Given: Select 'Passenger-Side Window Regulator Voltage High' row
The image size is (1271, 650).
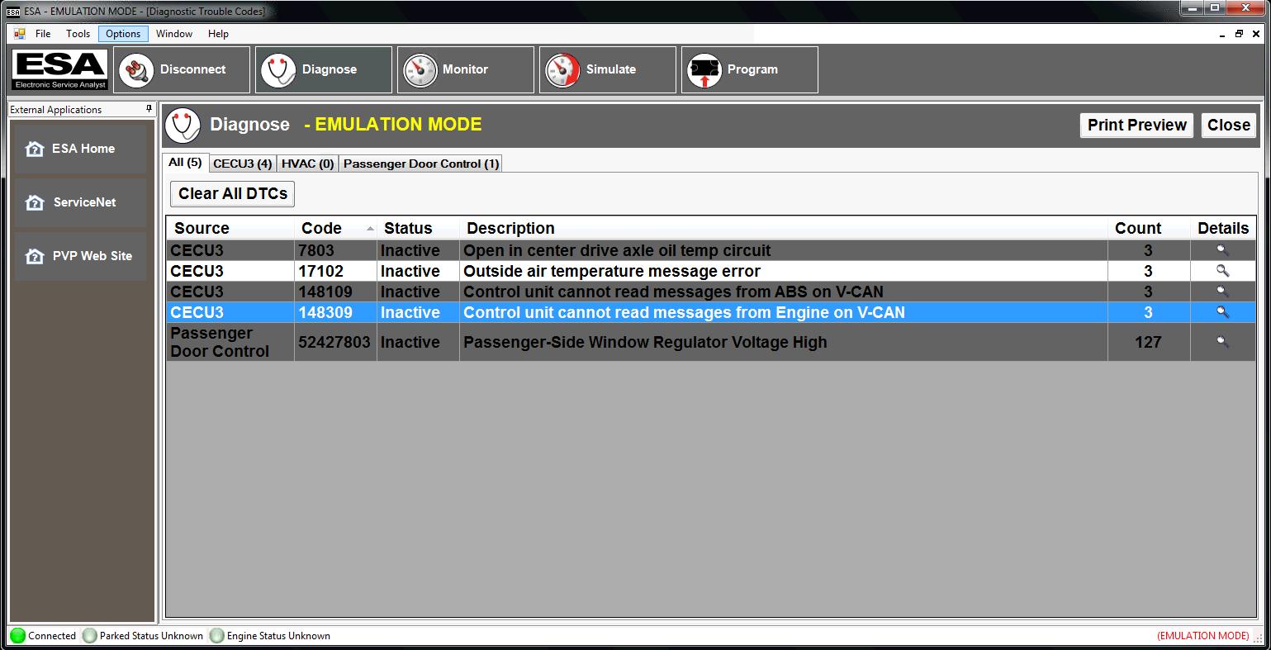Looking at the screenshot, I should click(x=711, y=342).
